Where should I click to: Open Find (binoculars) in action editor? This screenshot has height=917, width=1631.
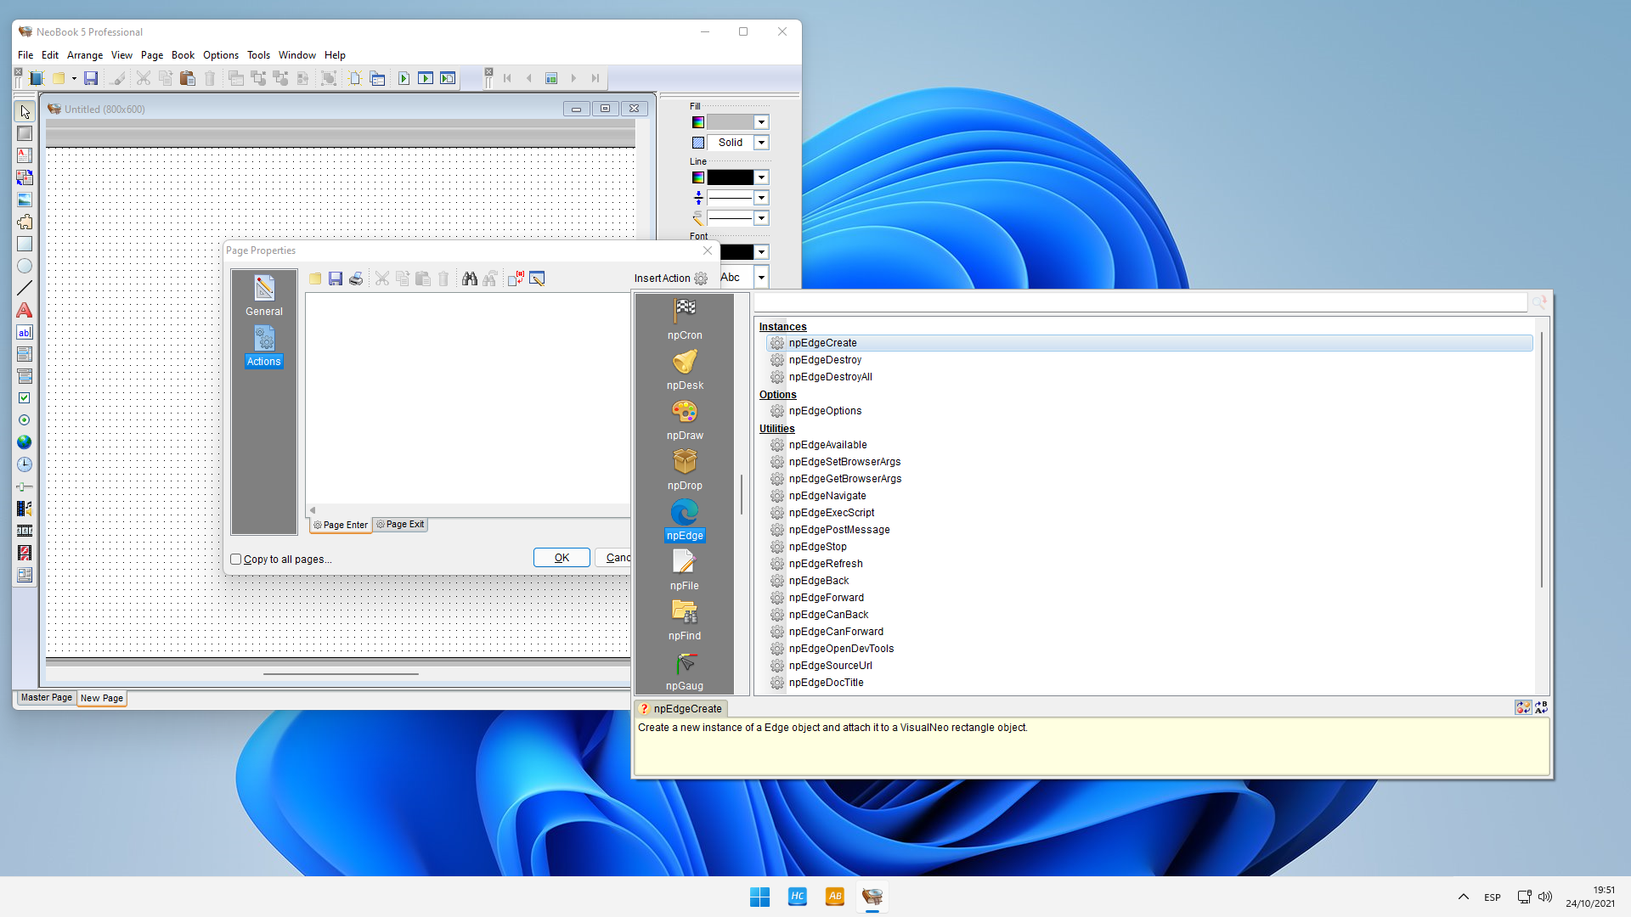pyautogui.click(x=470, y=278)
